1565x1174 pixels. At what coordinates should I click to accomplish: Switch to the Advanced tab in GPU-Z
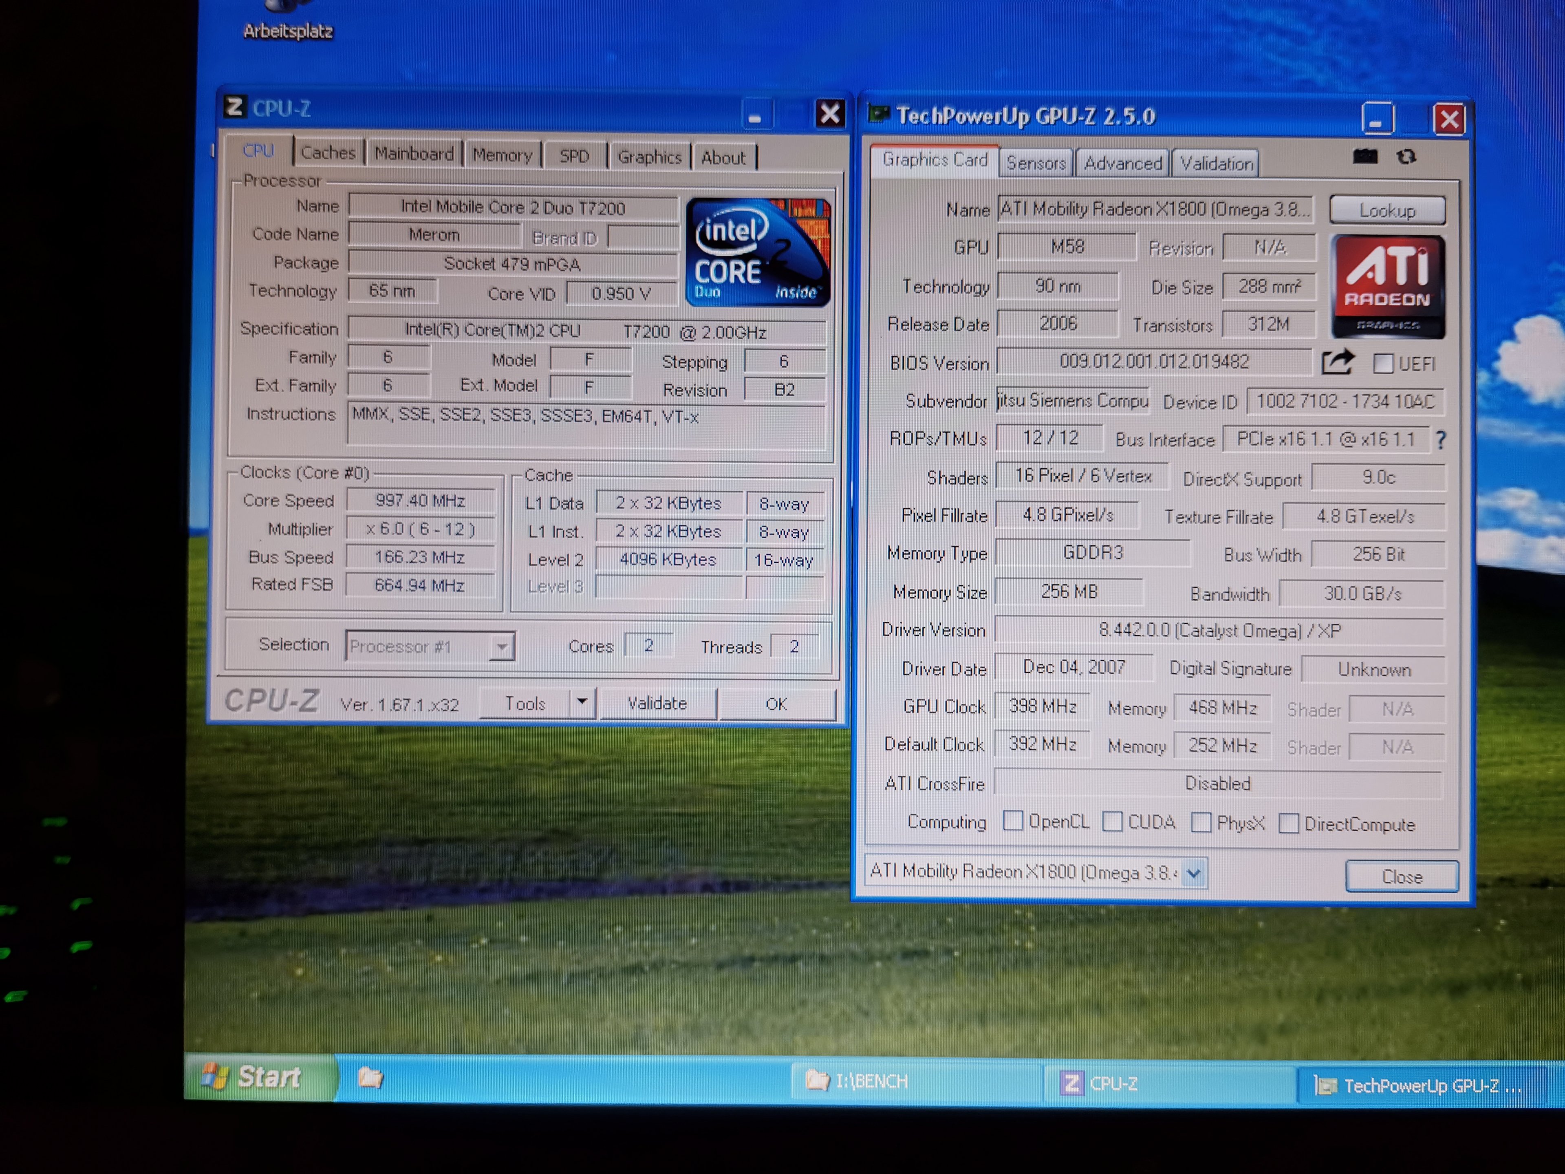(1123, 163)
